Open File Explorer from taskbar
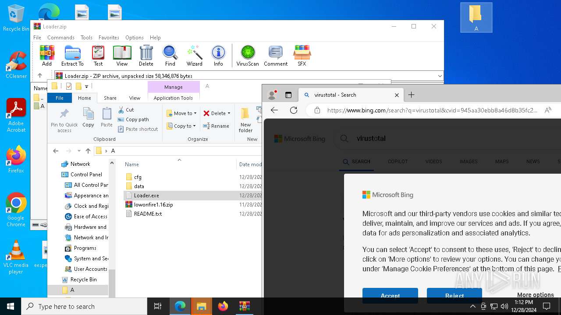The image size is (561, 315). point(201,306)
